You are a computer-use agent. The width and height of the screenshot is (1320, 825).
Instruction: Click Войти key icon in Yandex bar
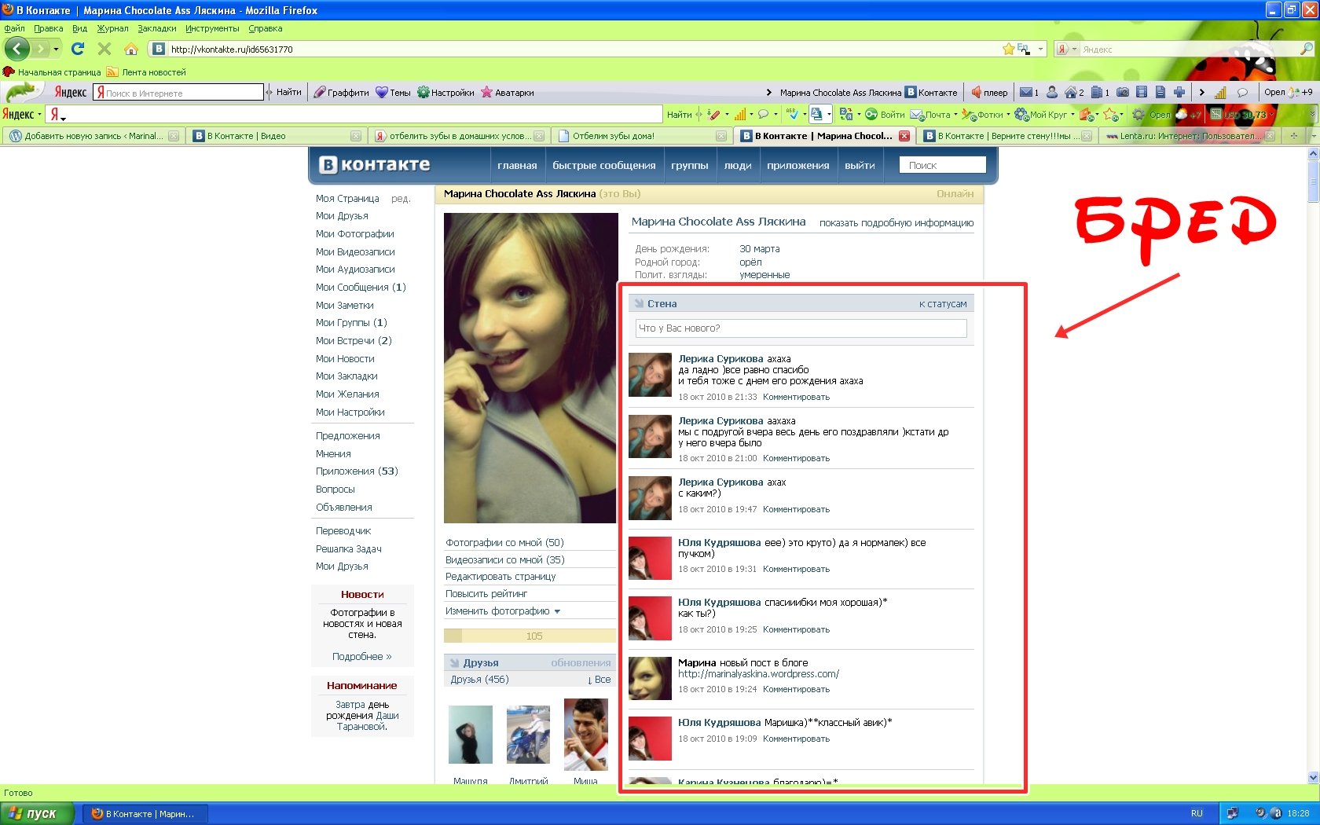coord(885,115)
